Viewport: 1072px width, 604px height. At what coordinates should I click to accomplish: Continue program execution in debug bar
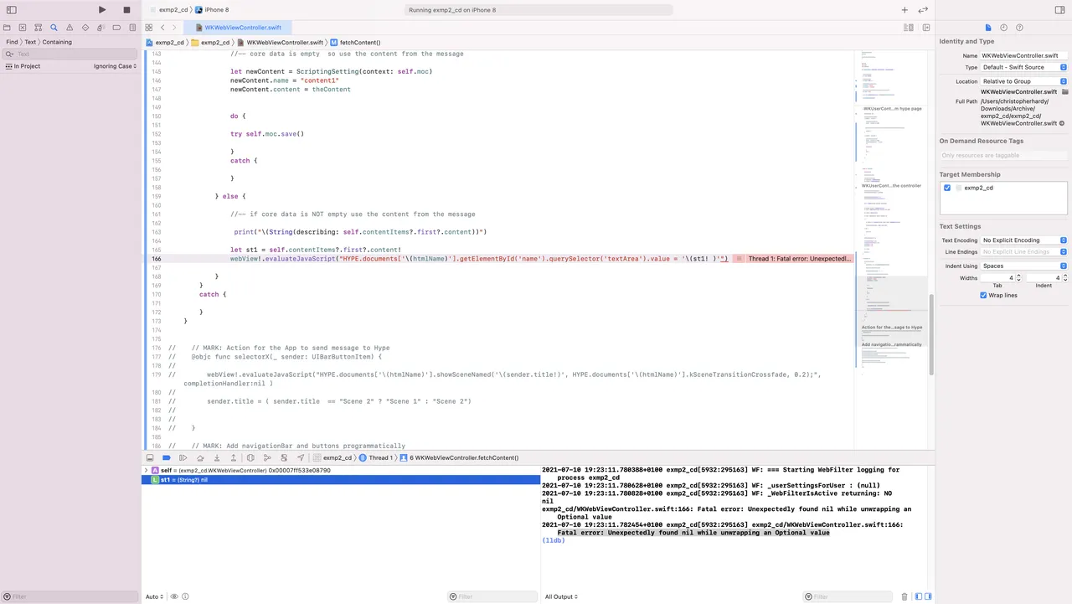[183, 458]
